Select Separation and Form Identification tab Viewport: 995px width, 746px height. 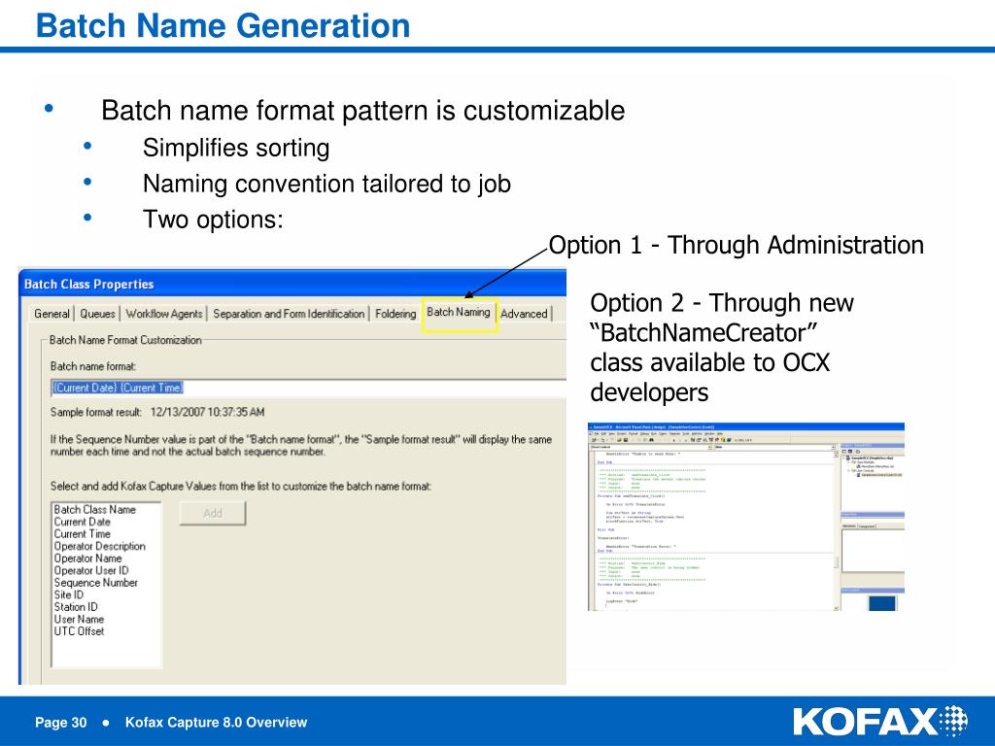pyautogui.click(x=289, y=314)
